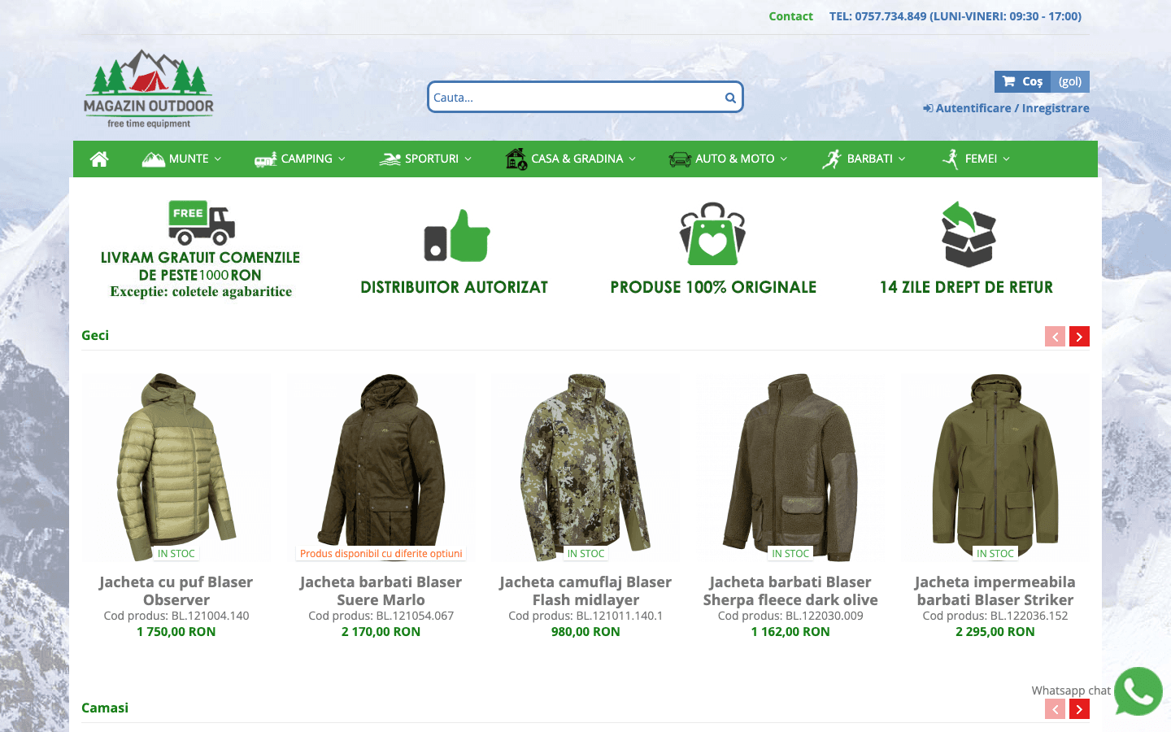Expand the MUNTE dropdown chevron
The image size is (1171, 732).
pyautogui.click(x=218, y=159)
